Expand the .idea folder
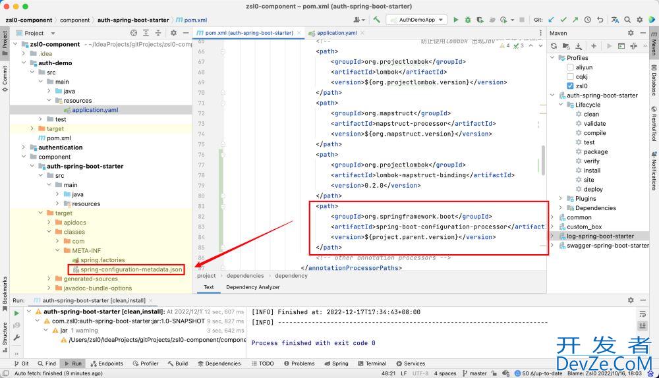659x378 pixels. click(24, 53)
